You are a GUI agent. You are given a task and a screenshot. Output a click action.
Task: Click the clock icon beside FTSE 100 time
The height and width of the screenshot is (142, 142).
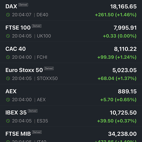[x=8, y=36]
